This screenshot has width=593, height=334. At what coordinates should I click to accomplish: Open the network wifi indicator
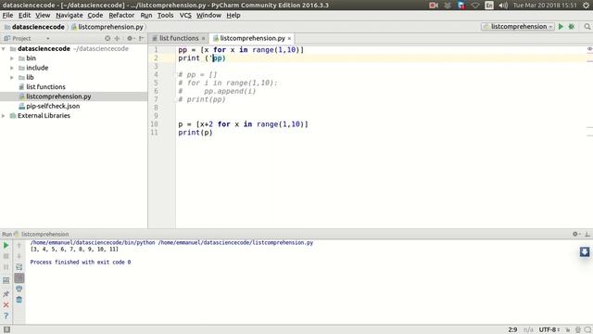click(x=475, y=6)
